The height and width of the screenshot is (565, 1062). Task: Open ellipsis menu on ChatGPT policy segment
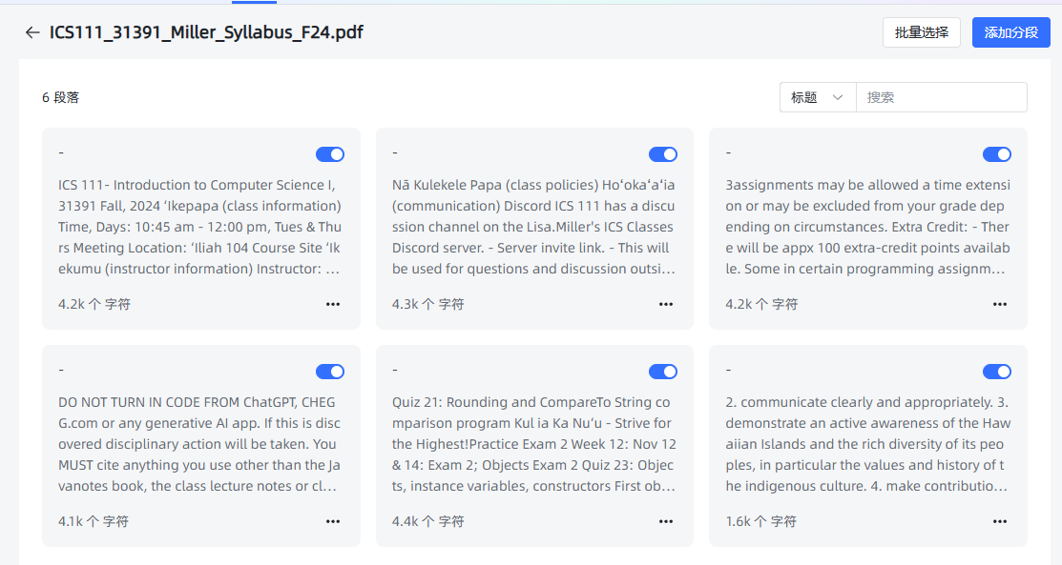pyautogui.click(x=333, y=521)
